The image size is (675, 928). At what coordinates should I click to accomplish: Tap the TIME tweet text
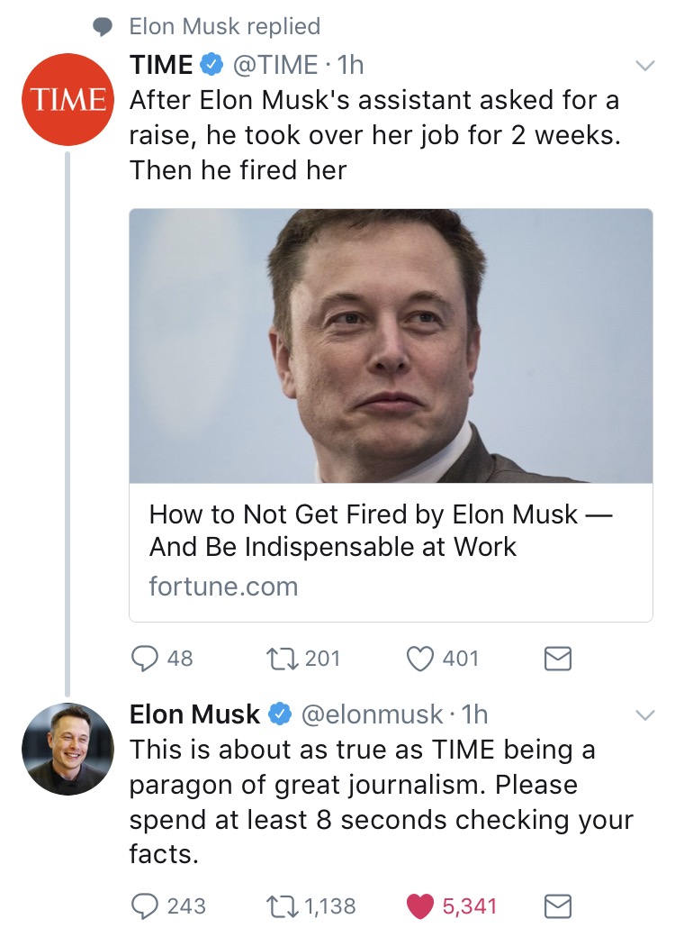pyautogui.click(x=374, y=134)
